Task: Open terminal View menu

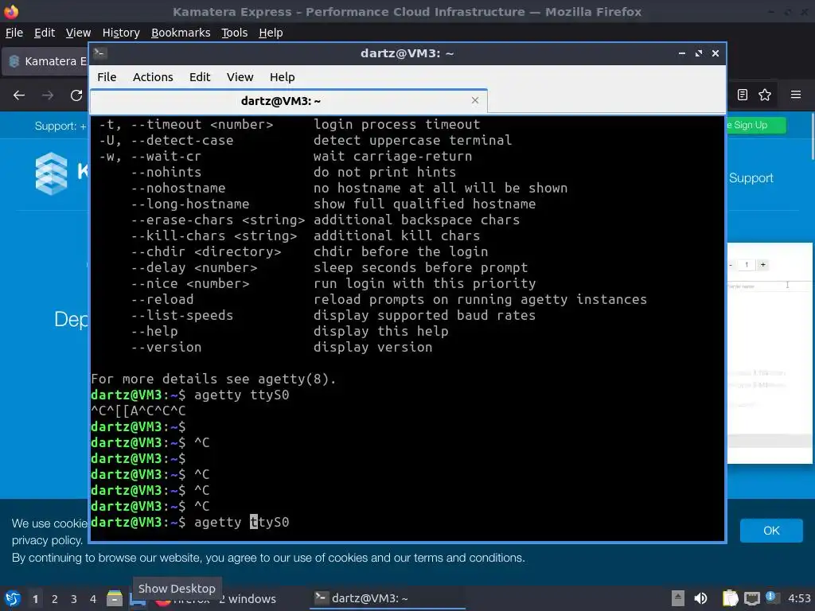Action: coord(240,77)
